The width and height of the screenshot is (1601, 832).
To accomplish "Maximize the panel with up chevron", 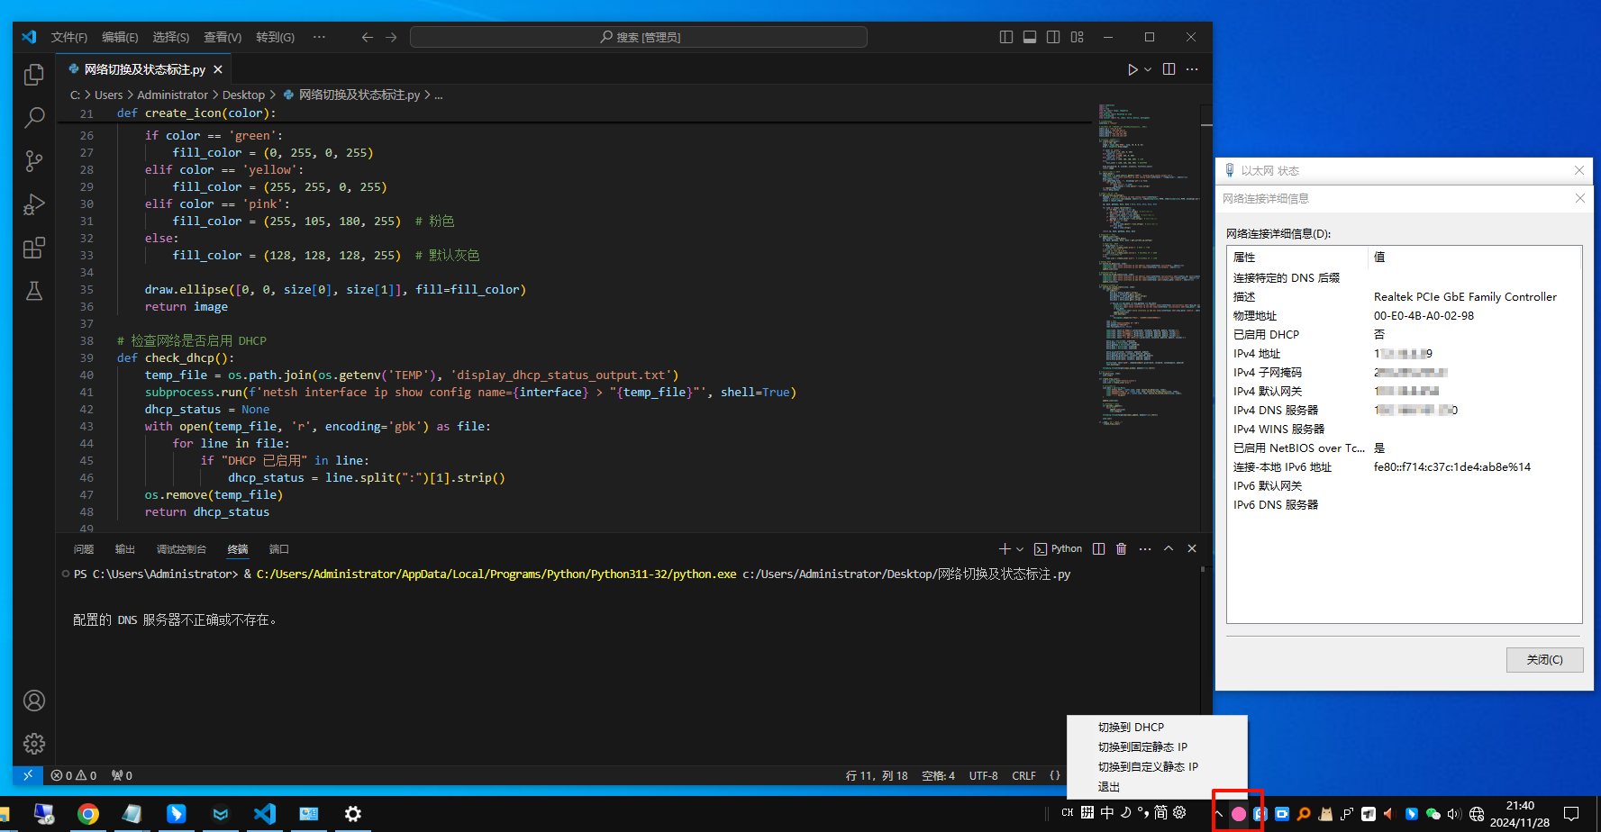I will (1169, 548).
